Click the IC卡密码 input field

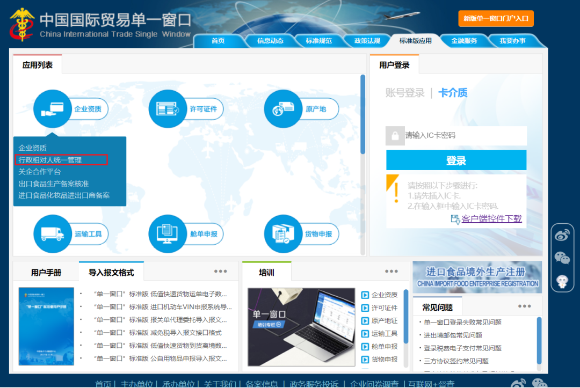tap(465, 136)
